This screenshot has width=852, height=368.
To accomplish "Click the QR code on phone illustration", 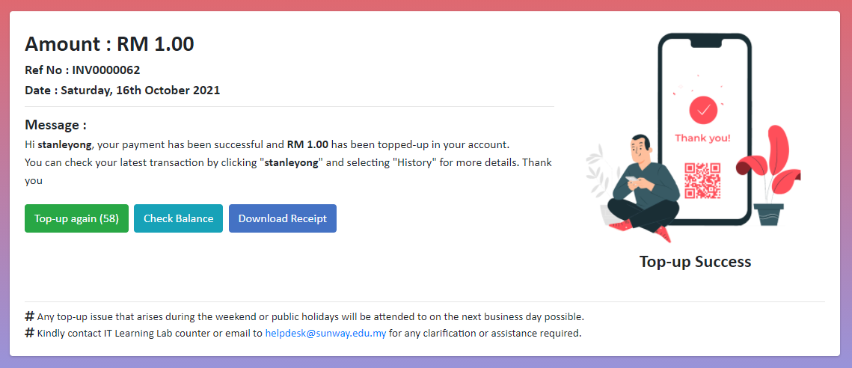I will coord(702,181).
